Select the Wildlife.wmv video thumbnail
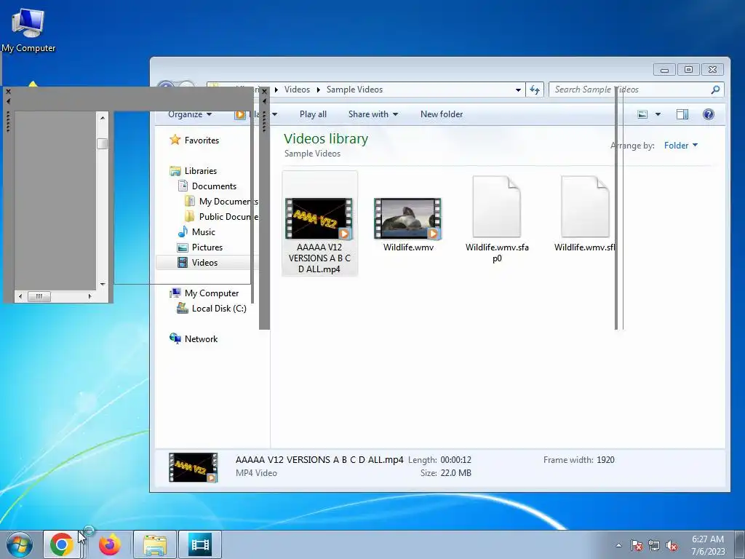745x559 pixels. (x=407, y=218)
